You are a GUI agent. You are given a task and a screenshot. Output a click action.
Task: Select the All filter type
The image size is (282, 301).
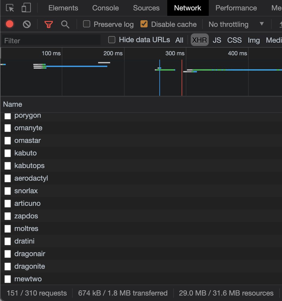(179, 40)
